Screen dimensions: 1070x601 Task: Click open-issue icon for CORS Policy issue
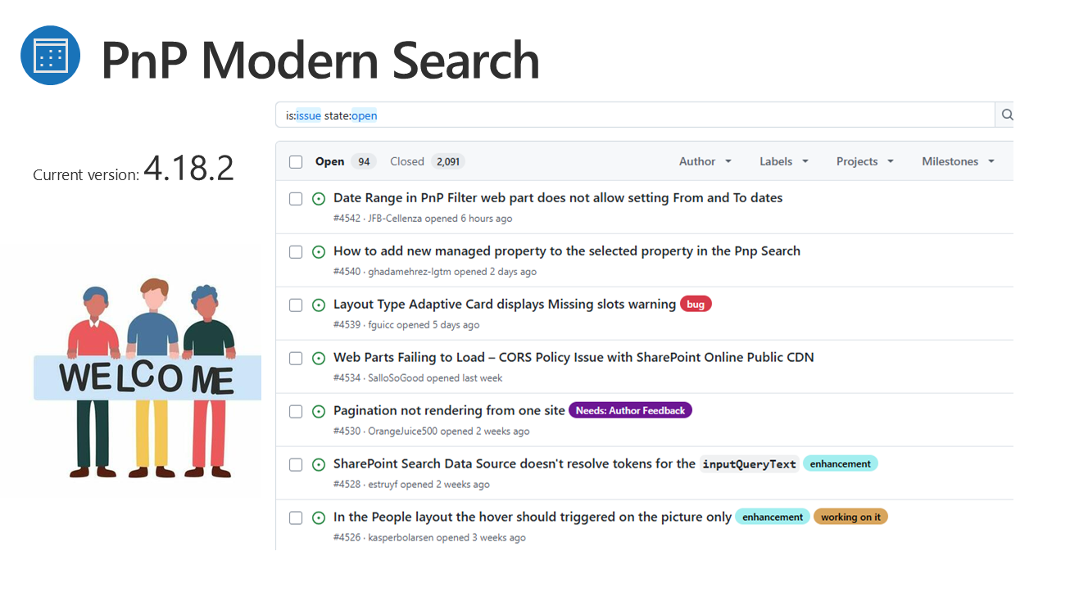[319, 358]
